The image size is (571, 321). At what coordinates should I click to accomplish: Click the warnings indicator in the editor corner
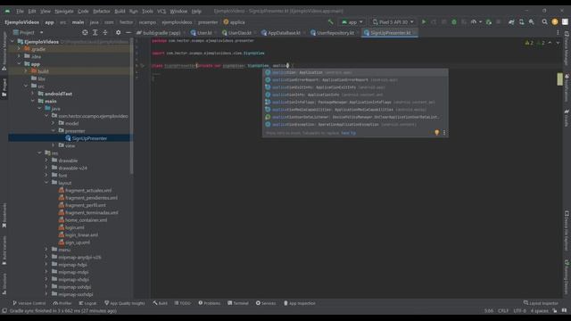(x=529, y=43)
